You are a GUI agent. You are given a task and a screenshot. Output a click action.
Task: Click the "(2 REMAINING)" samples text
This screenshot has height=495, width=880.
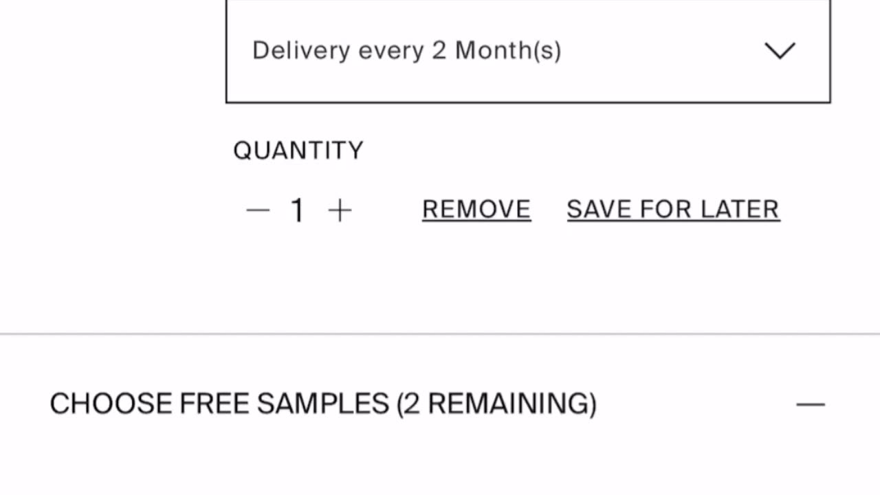pos(496,404)
